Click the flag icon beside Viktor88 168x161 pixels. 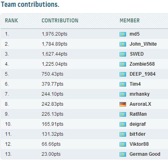[x=123, y=144]
